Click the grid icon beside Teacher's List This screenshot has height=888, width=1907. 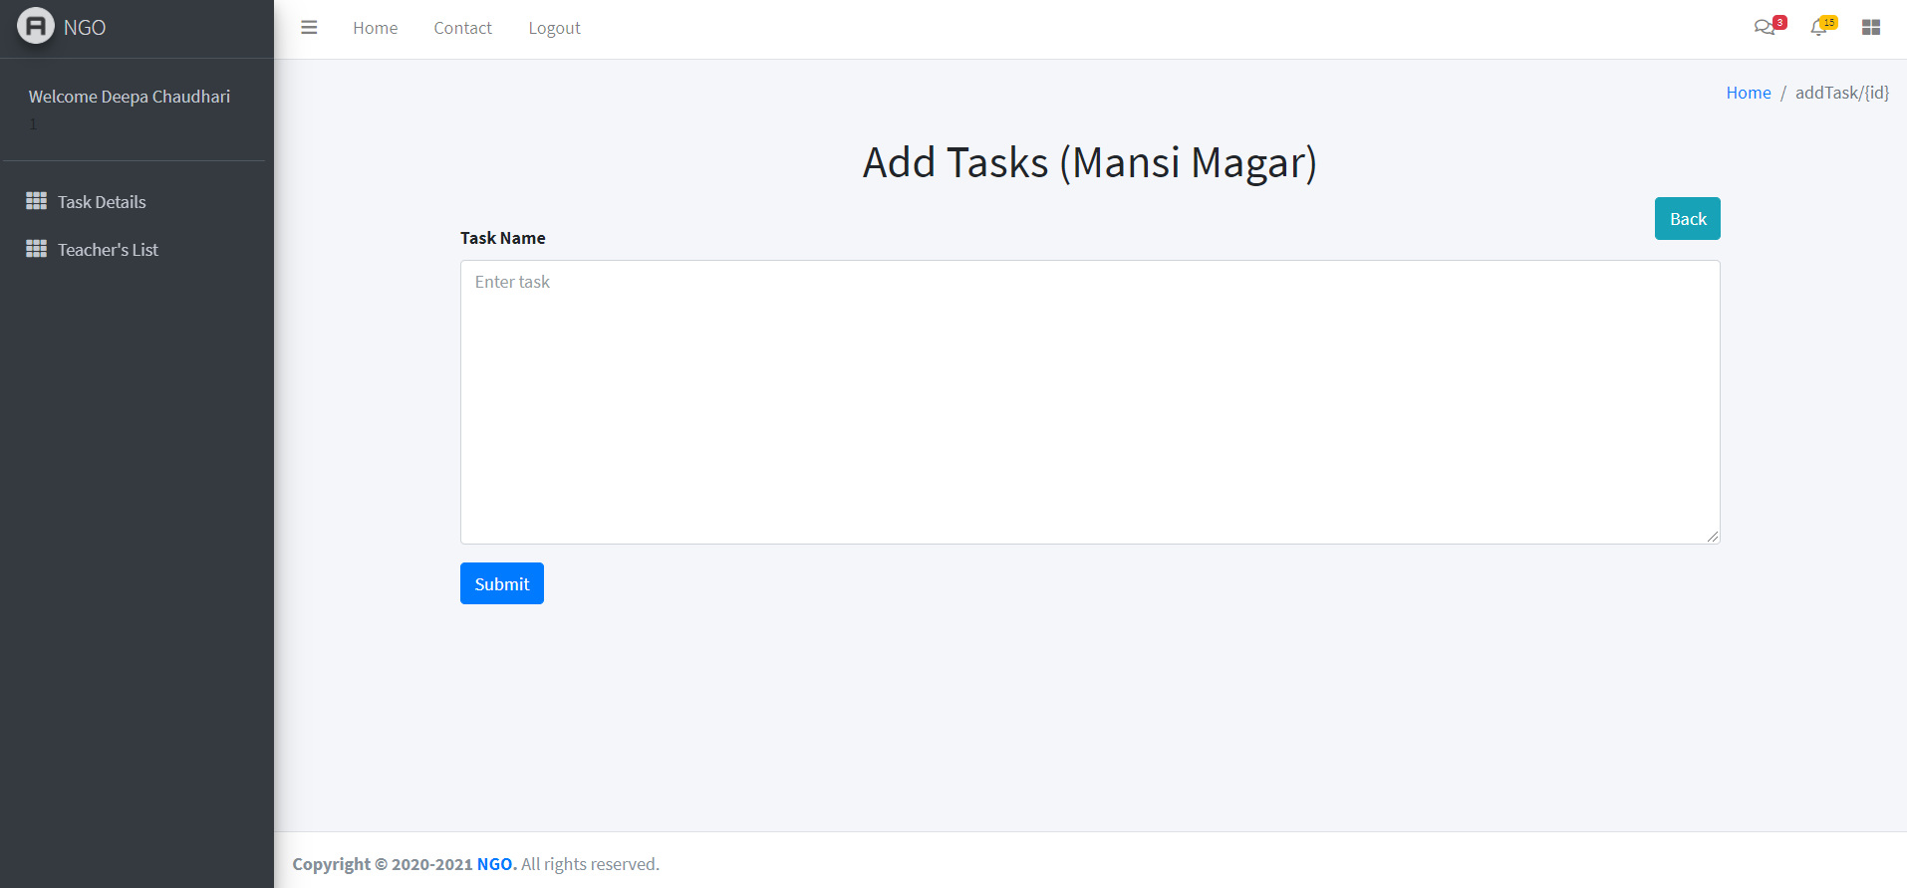point(37,249)
